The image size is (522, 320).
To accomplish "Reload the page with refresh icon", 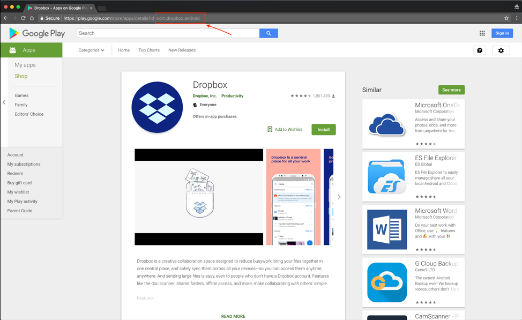I will [x=23, y=18].
